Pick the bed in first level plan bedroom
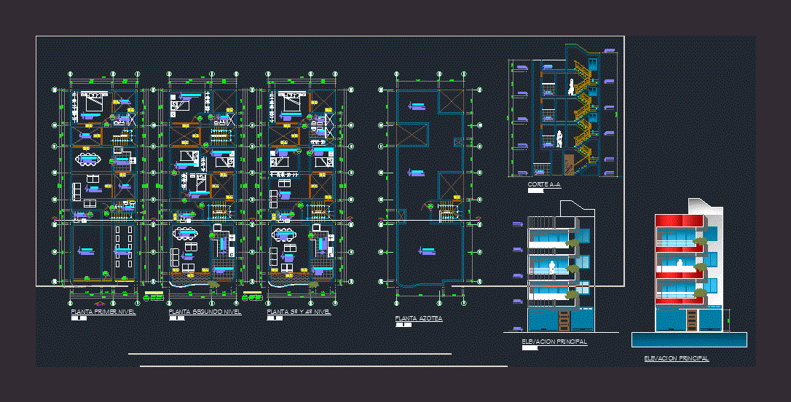Screen dimensions: 791x402 (x=93, y=103)
